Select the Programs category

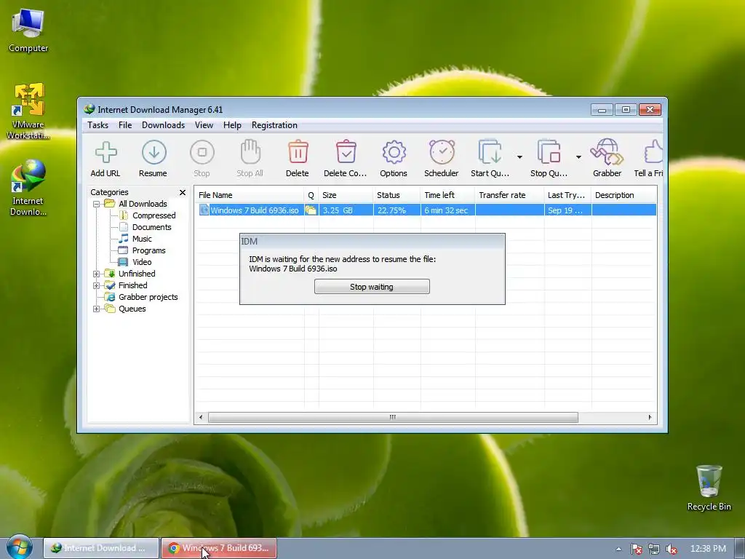tap(148, 250)
